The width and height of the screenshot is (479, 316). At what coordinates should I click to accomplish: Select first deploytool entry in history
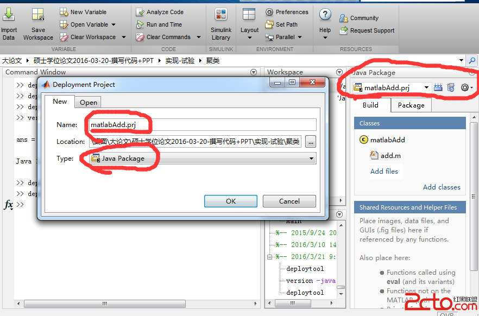305,269
